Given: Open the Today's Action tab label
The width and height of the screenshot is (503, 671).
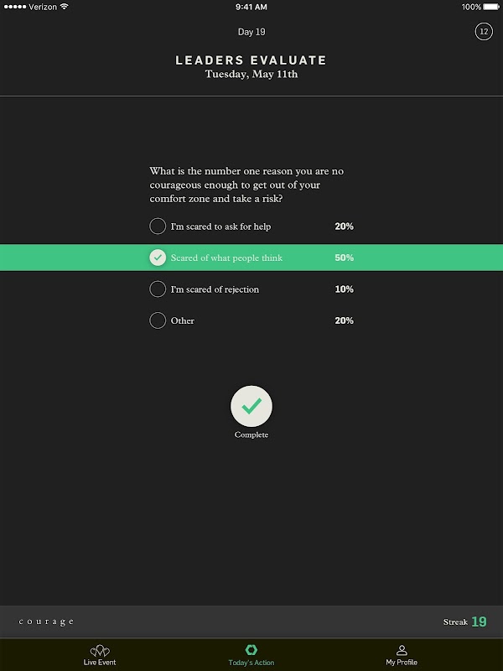Looking at the screenshot, I should click(251, 663).
